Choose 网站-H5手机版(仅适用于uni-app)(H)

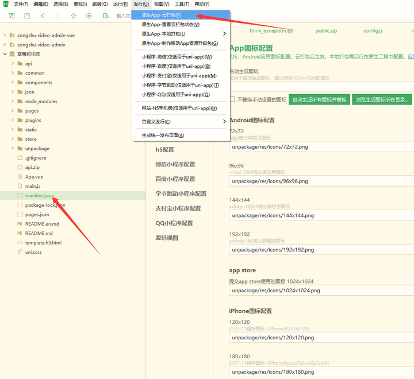click(x=181, y=108)
